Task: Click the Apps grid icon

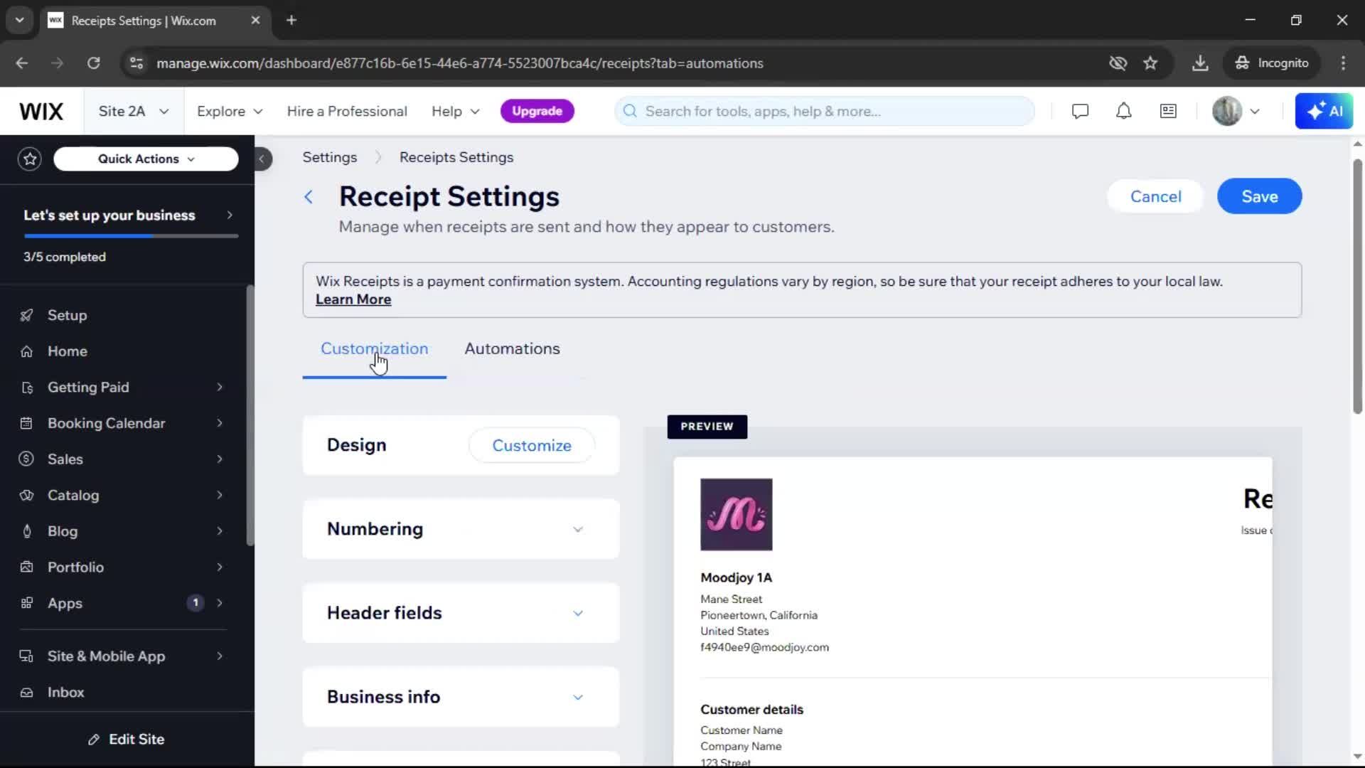Action: (26, 603)
